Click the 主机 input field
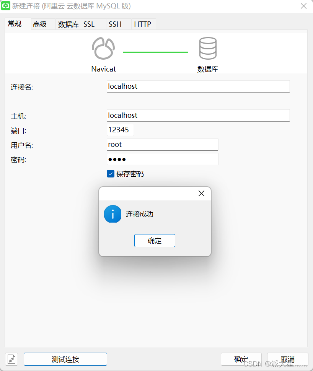This screenshot has height=371, width=313. (x=198, y=116)
